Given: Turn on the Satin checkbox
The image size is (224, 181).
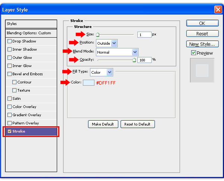Looking at the screenshot, I should click(9, 99).
